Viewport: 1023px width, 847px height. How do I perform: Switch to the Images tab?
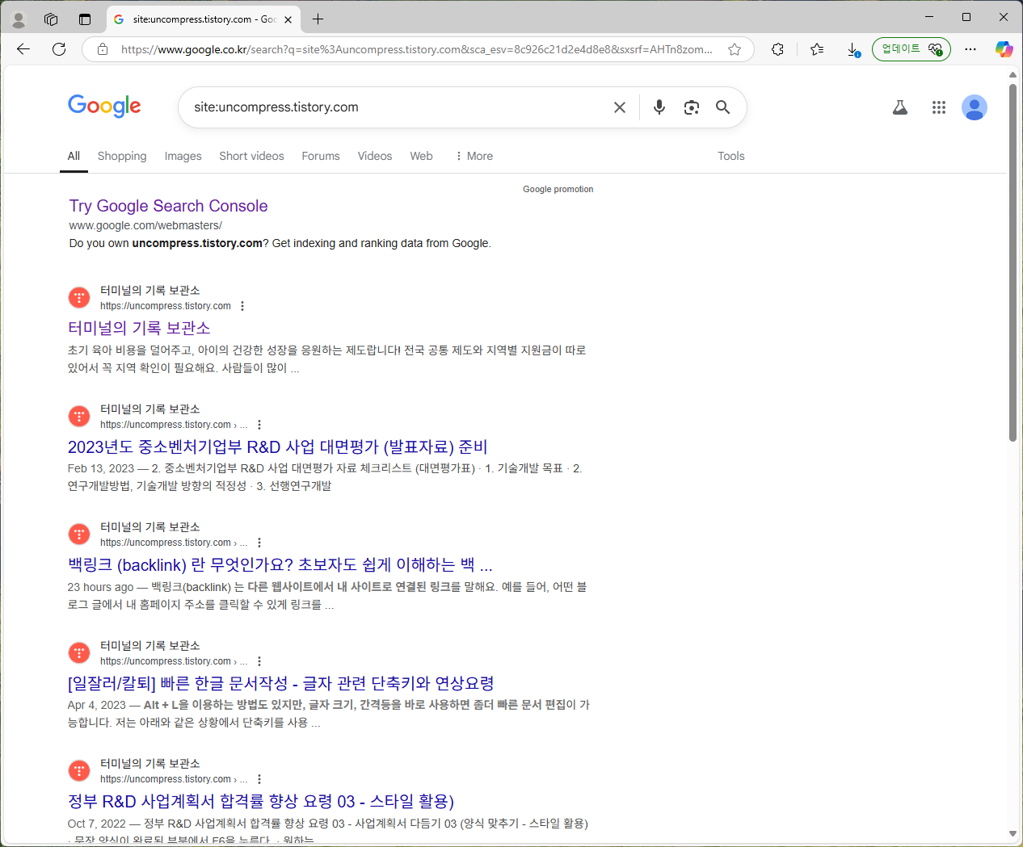pyautogui.click(x=183, y=156)
